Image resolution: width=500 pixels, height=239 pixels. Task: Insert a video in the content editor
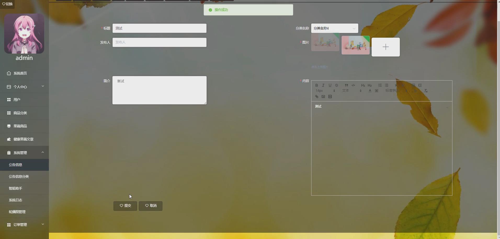click(x=330, y=97)
